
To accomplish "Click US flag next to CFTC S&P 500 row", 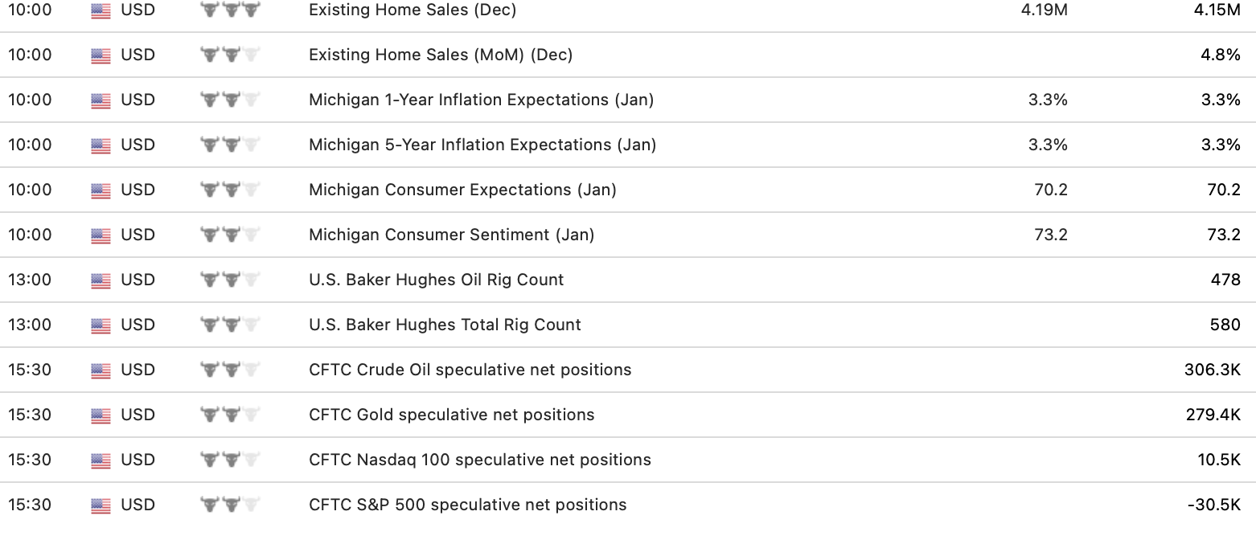I will pyautogui.click(x=101, y=505).
